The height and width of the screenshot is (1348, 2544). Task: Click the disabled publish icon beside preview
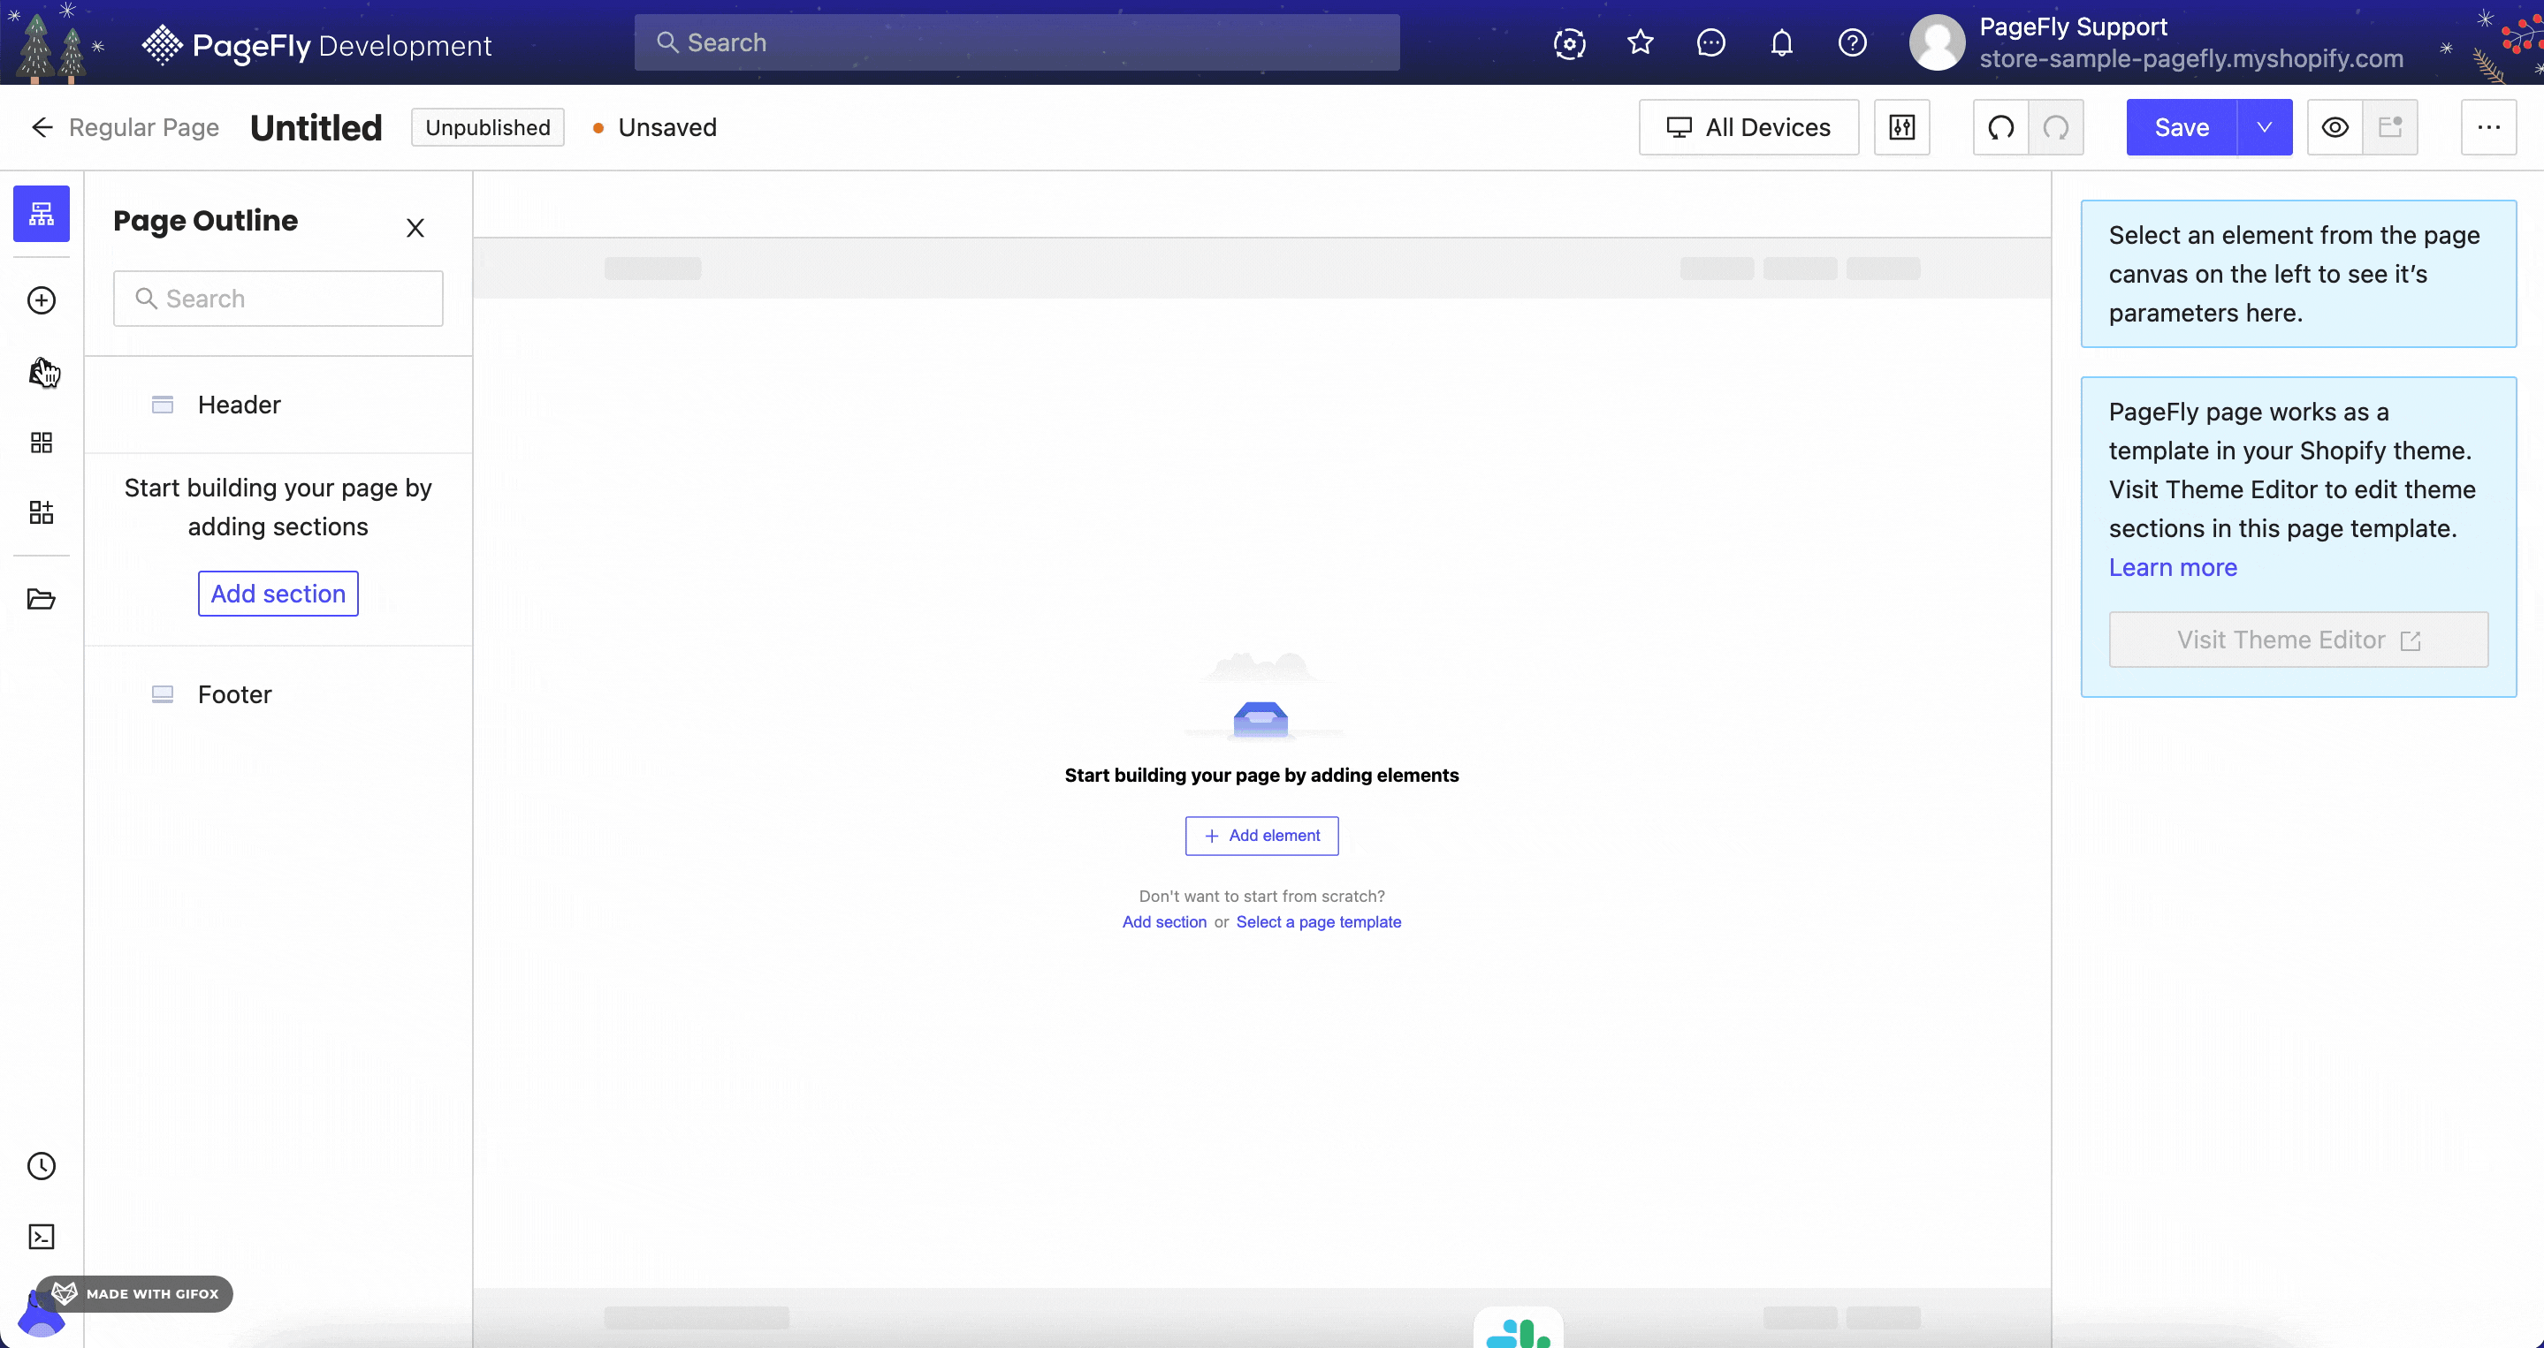tap(2390, 127)
